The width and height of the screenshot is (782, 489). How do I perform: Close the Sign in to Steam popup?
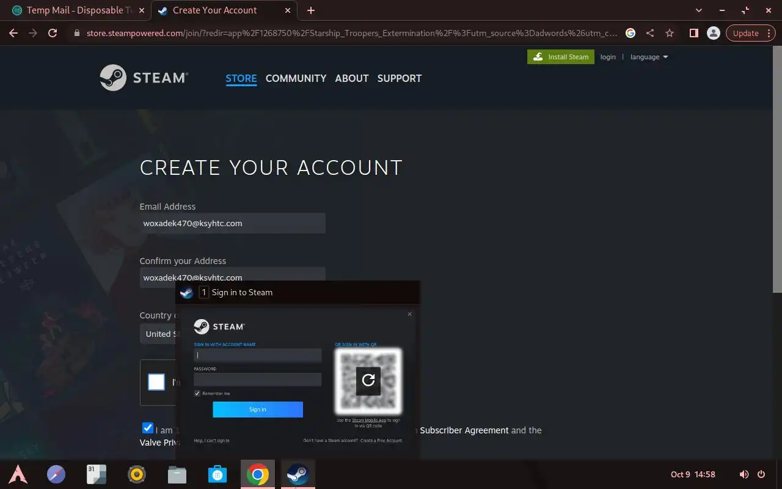click(x=409, y=314)
